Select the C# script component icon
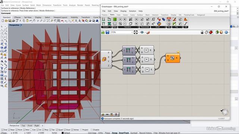 159,19
